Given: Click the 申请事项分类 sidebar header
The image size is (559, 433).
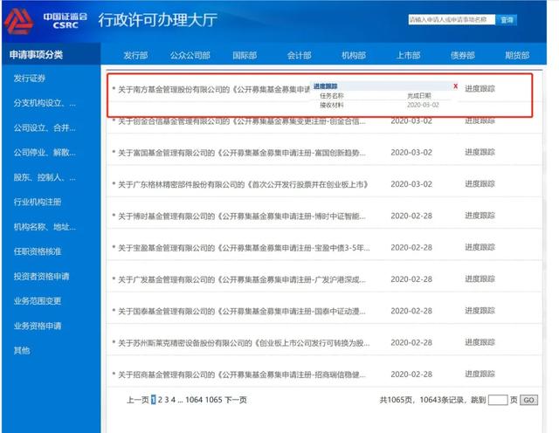Looking at the screenshot, I should pyautogui.click(x=36, y=54).
